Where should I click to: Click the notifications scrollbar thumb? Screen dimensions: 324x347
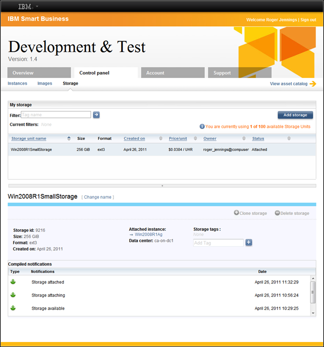pyautogui.click(x=313, y=292)
